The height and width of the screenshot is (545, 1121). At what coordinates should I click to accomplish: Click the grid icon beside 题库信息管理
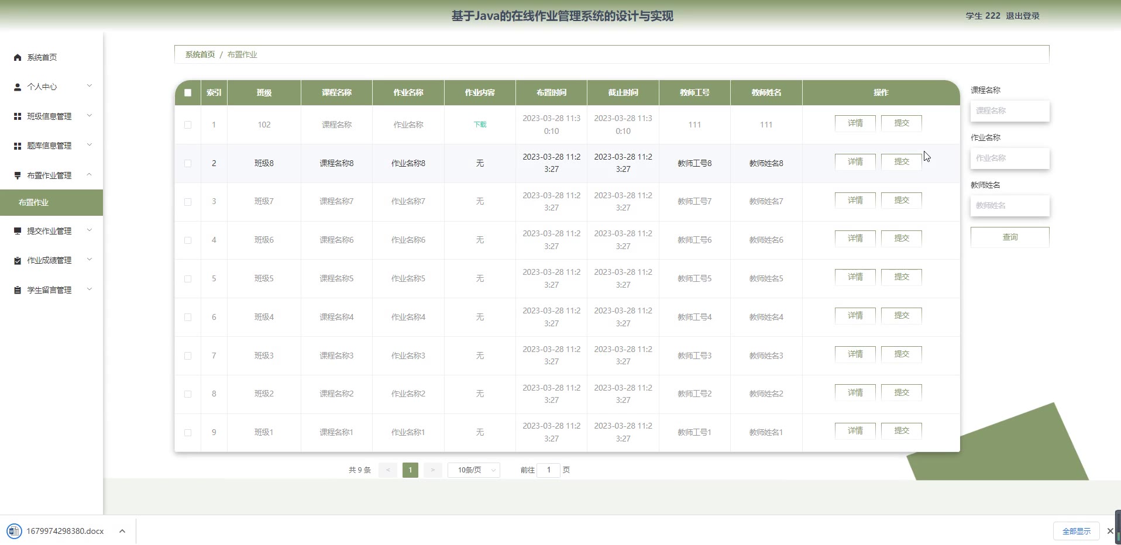coord(18,146)
